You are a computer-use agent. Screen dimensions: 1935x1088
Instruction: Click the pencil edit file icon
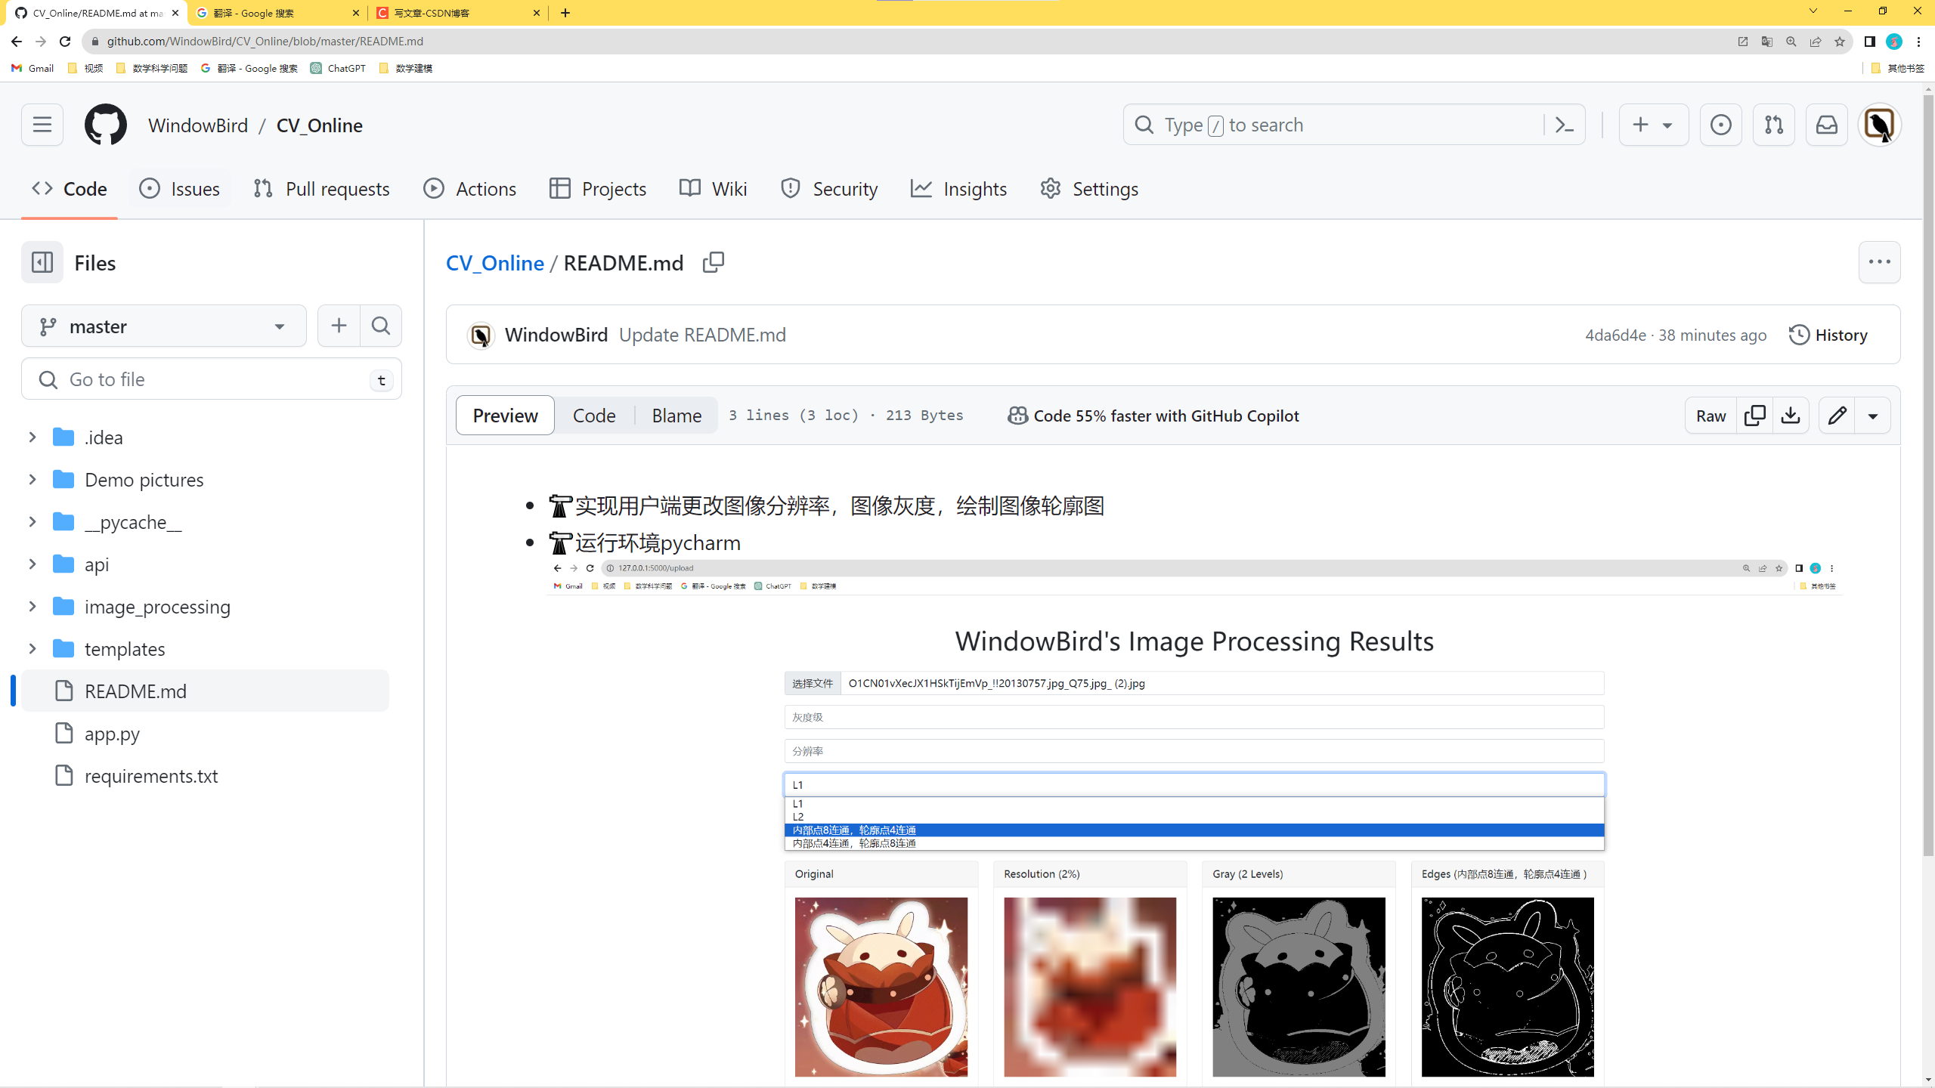point(1837,416)
